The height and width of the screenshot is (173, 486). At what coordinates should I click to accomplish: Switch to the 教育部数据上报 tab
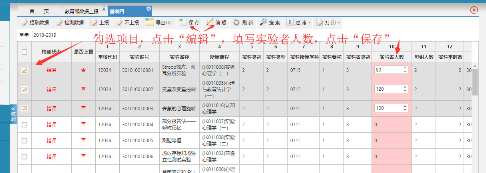(82, 11)
